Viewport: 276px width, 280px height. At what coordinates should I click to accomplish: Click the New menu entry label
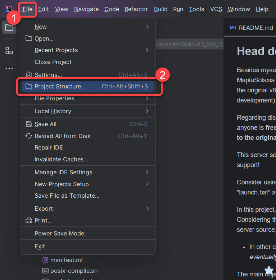click(x=41, y=27)
